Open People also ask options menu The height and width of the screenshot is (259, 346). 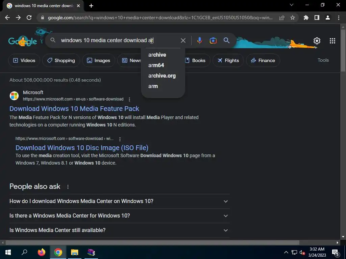pos(68,187)
